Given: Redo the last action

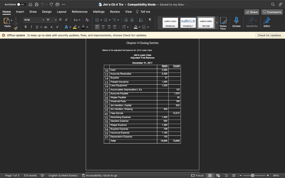Looking at the screenshot, I should (x=51, y=4).
